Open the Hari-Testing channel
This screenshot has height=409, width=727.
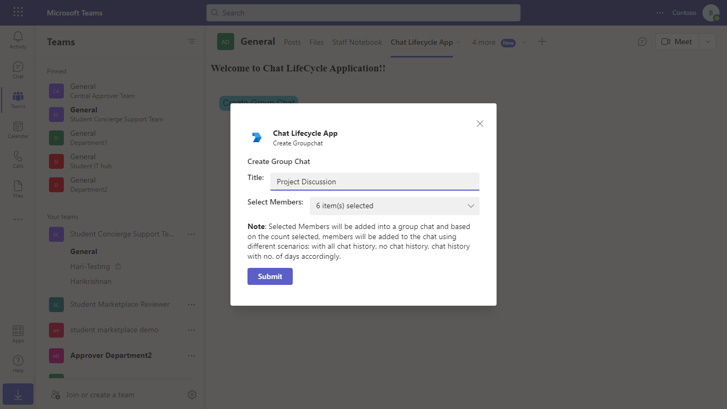click(90, 266)
